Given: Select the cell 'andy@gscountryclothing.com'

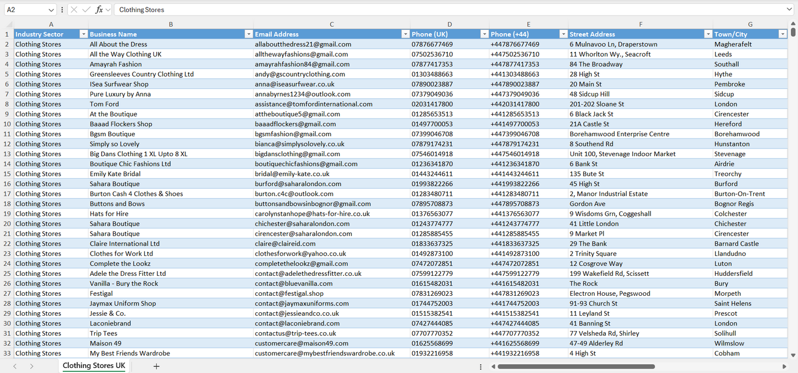Looking at the screenshot, I should (x=332, y=74).
